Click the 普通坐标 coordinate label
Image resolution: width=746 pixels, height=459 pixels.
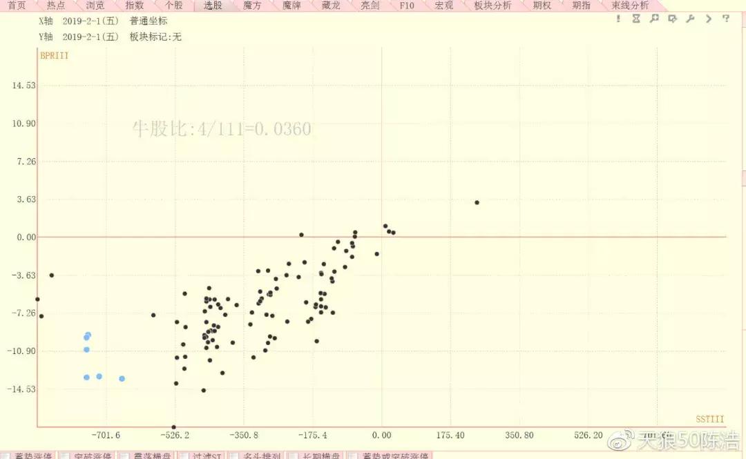coord(149,21)
